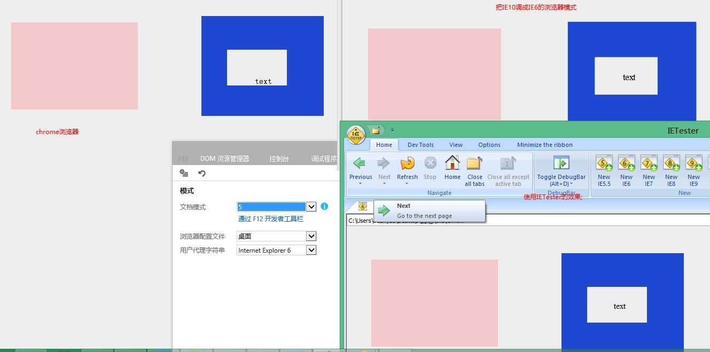The image size is (710, 352).
Task: Click the 模式 section heading
Action: click(x=187, y=191)
